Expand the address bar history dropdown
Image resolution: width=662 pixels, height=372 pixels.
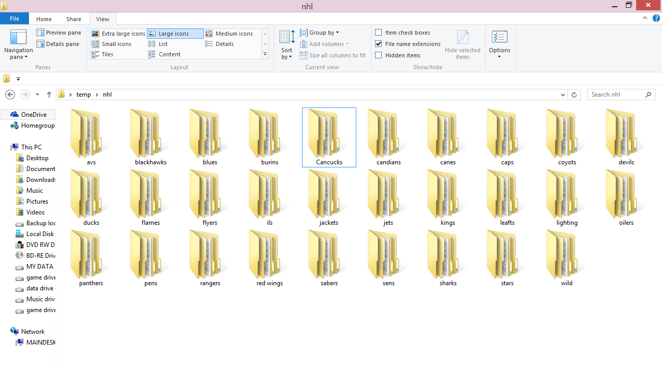(563, 95)
